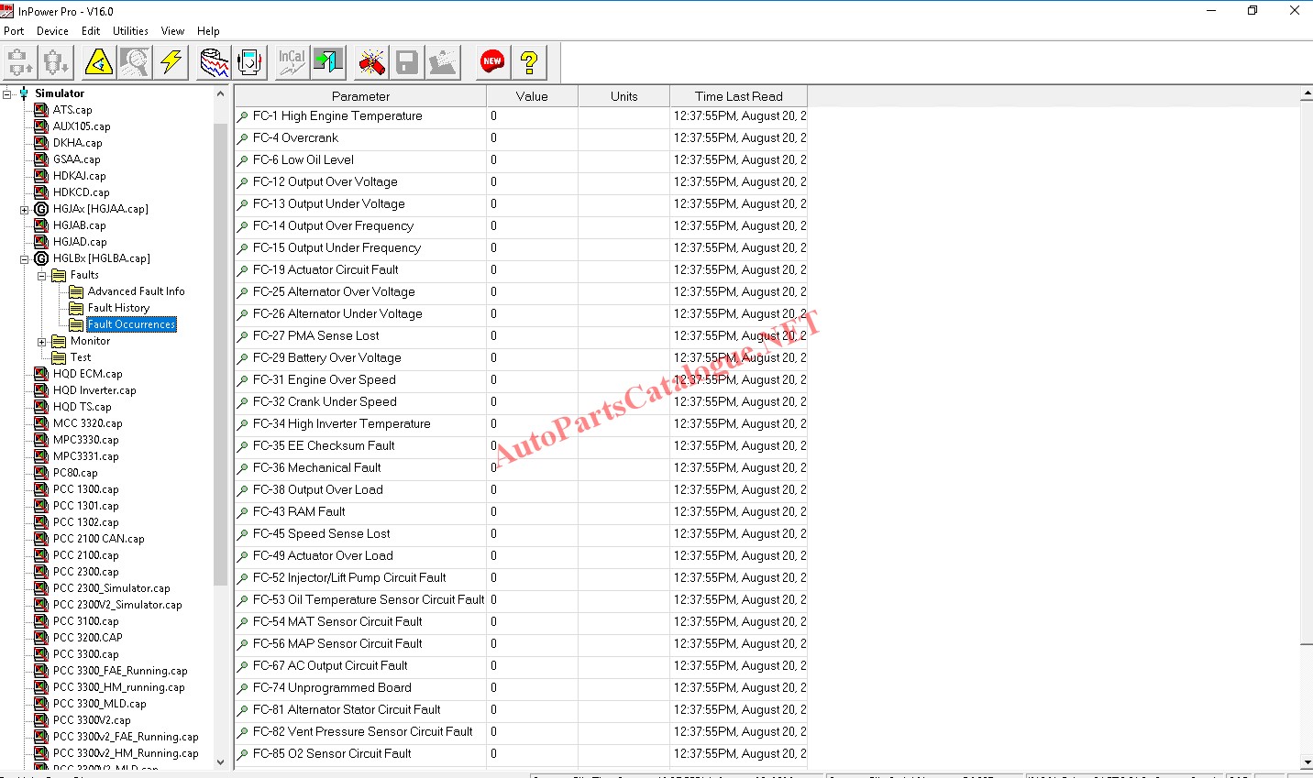Viewport: 1313px width, 778px height.
Task: Click the multimeter monitor toolbar icon
Action: tap(250, 62)
